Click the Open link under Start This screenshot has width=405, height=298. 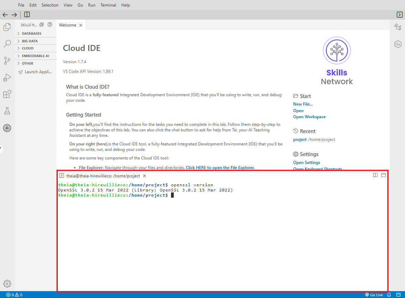coord(298,110)
